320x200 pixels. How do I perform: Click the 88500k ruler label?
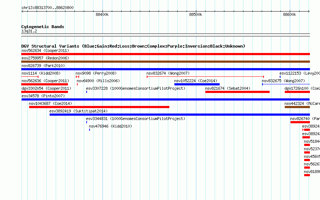(x=196, y=14)
